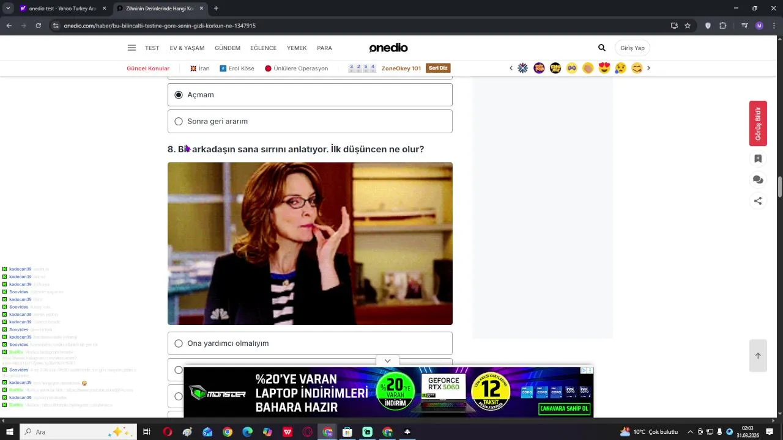Click the Seri Diz button
Screen dimensions: 783x440
coord(438,68)
